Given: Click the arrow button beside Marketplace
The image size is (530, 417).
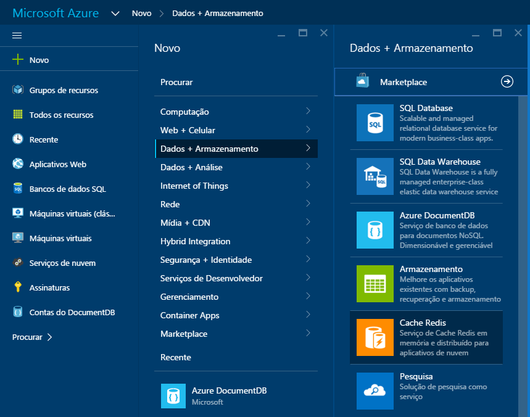Looking at the screenshot, I should [506, 81].
